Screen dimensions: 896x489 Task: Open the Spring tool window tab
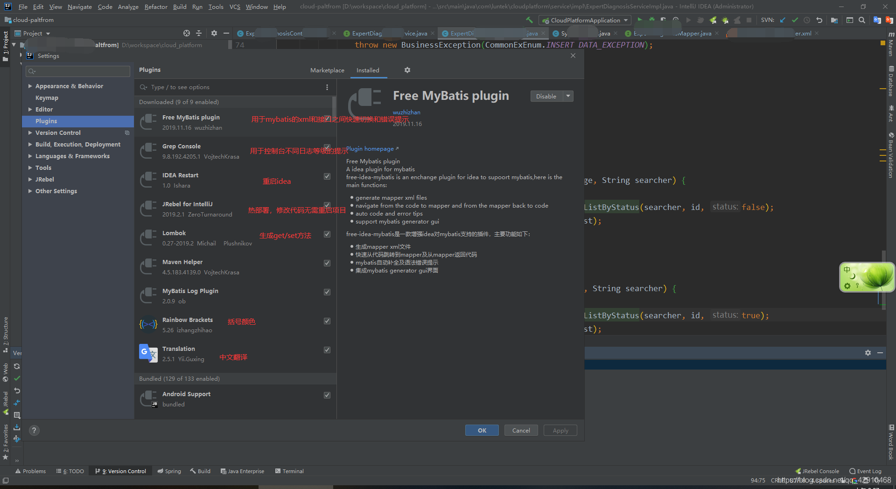169,471
